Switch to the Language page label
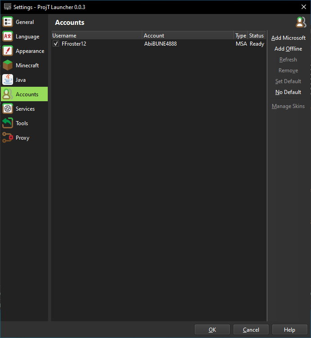The height and width of the screenshot is (338, 311). coord(27,37)
